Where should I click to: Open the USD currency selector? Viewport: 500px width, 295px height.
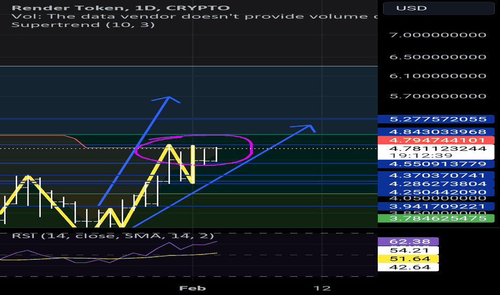coord(438,8)
